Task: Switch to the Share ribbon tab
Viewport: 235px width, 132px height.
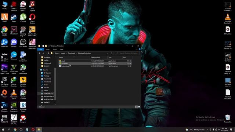Action: coord(55,49)
